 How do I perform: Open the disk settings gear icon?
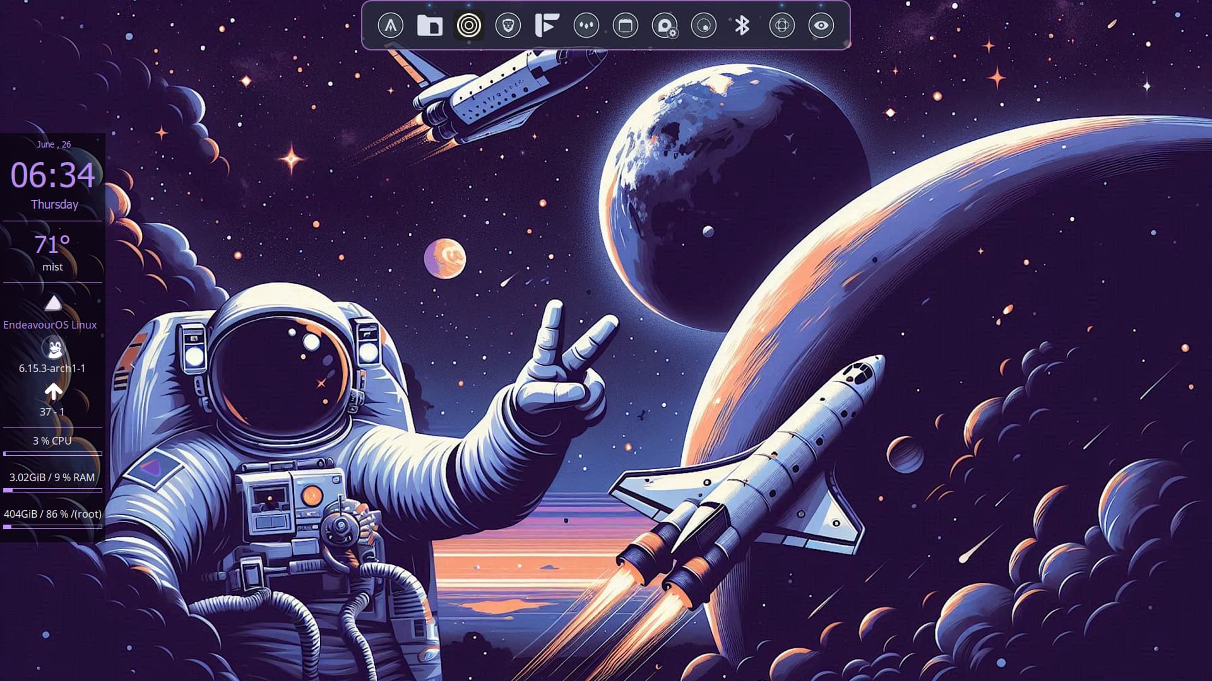pyautogui.click(x=665, y=26)
